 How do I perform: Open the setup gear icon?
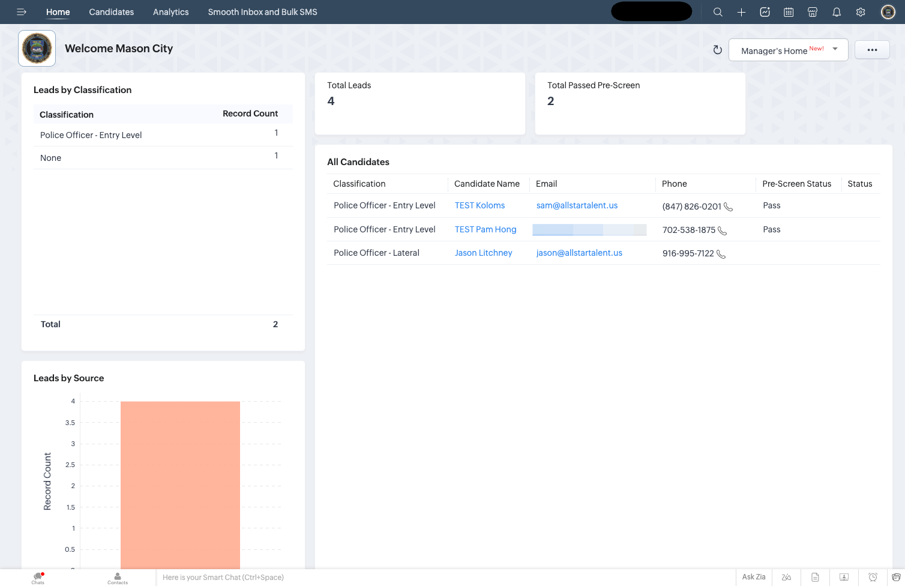pos(861,12)
